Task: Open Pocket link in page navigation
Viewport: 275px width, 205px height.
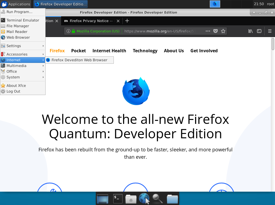Action: tap(79, 51)
